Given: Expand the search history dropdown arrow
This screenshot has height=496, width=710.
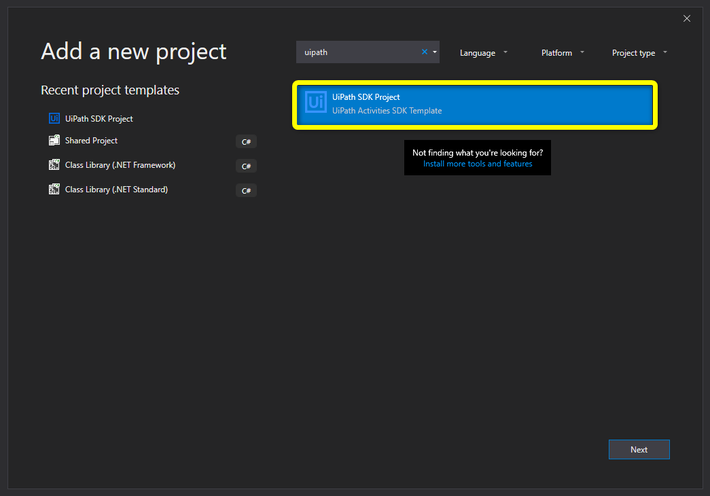Looking at the screenshot, I should (433, 52).
